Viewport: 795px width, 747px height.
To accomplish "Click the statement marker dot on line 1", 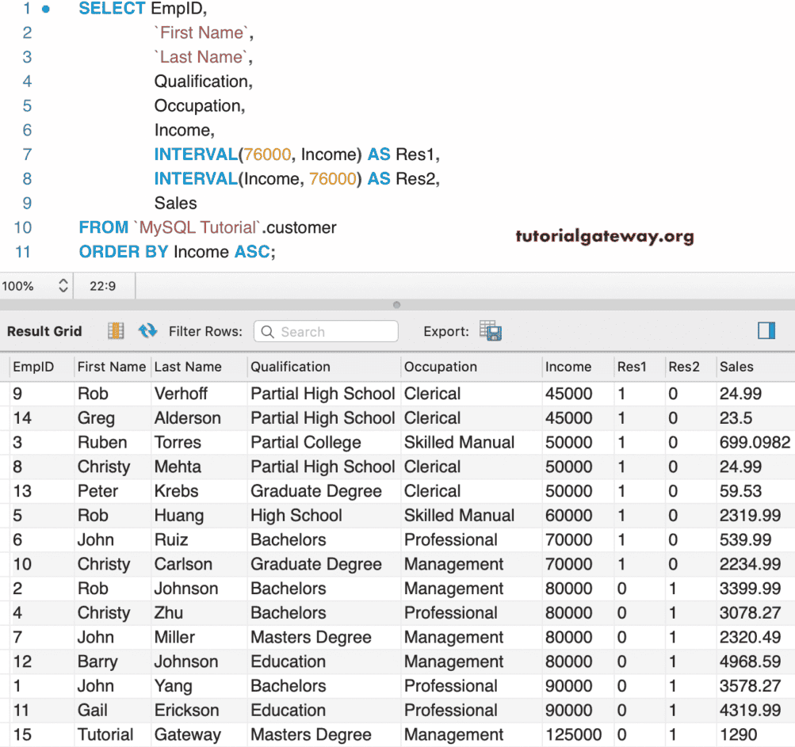I will coord(46,9).
